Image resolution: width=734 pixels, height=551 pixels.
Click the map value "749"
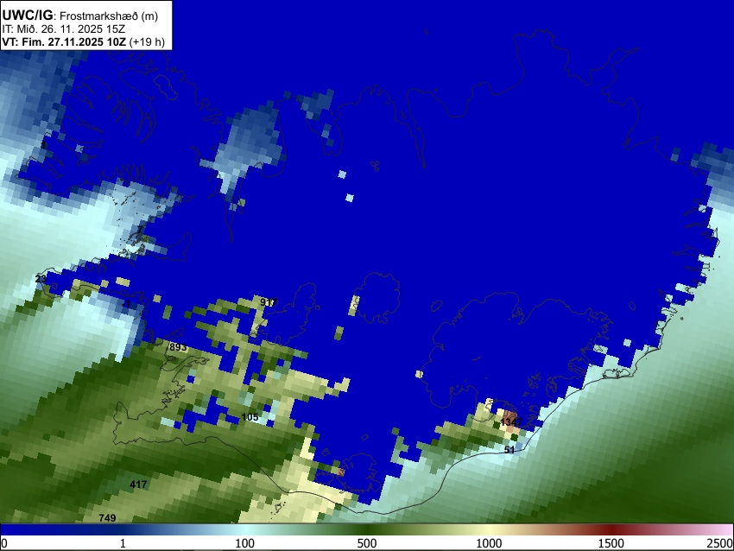coord(107,518)
